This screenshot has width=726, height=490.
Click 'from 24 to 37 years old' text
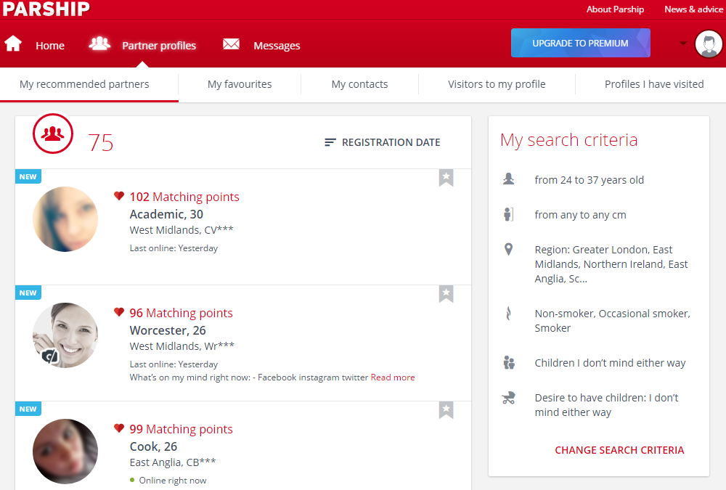tap(589, 180)
